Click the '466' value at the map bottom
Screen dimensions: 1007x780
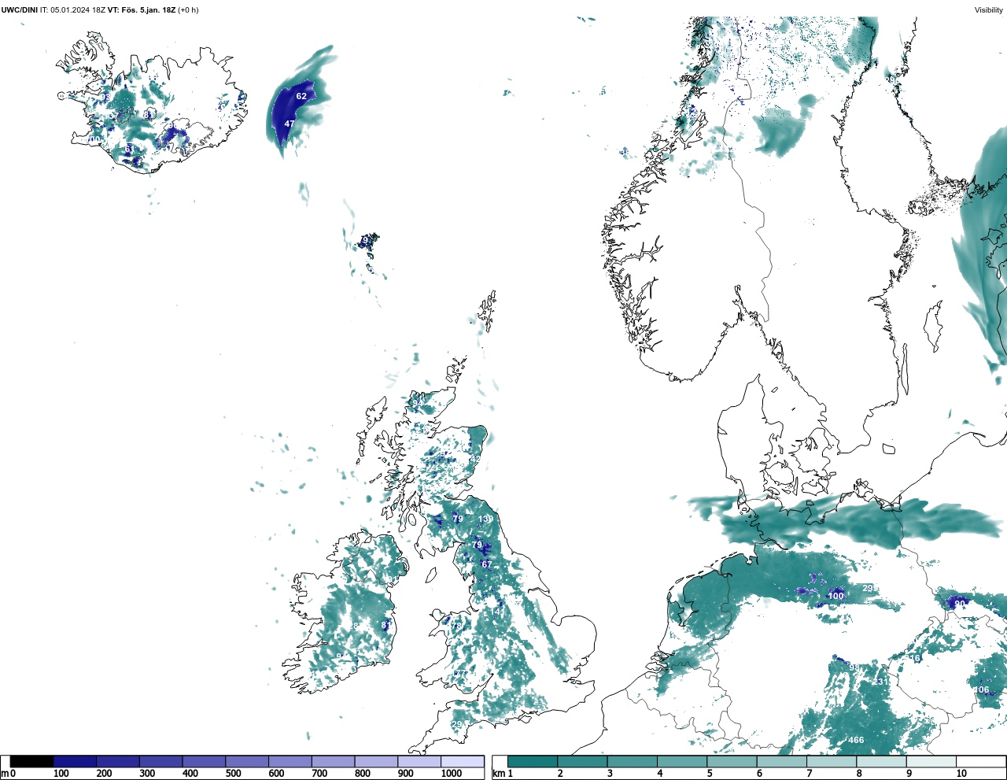point(856,740)
